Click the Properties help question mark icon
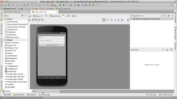The image size is (177, 99). pyautogui.click(x=163, y=50)
